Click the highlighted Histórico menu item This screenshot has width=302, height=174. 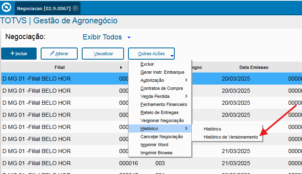point(160,128)
